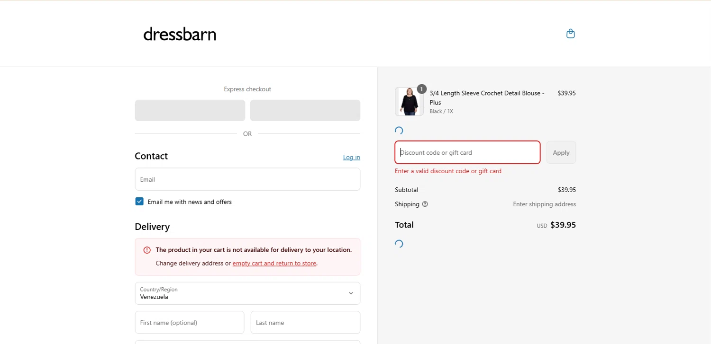
Task: Click the second express checkout button
Action: click(305, 110)
